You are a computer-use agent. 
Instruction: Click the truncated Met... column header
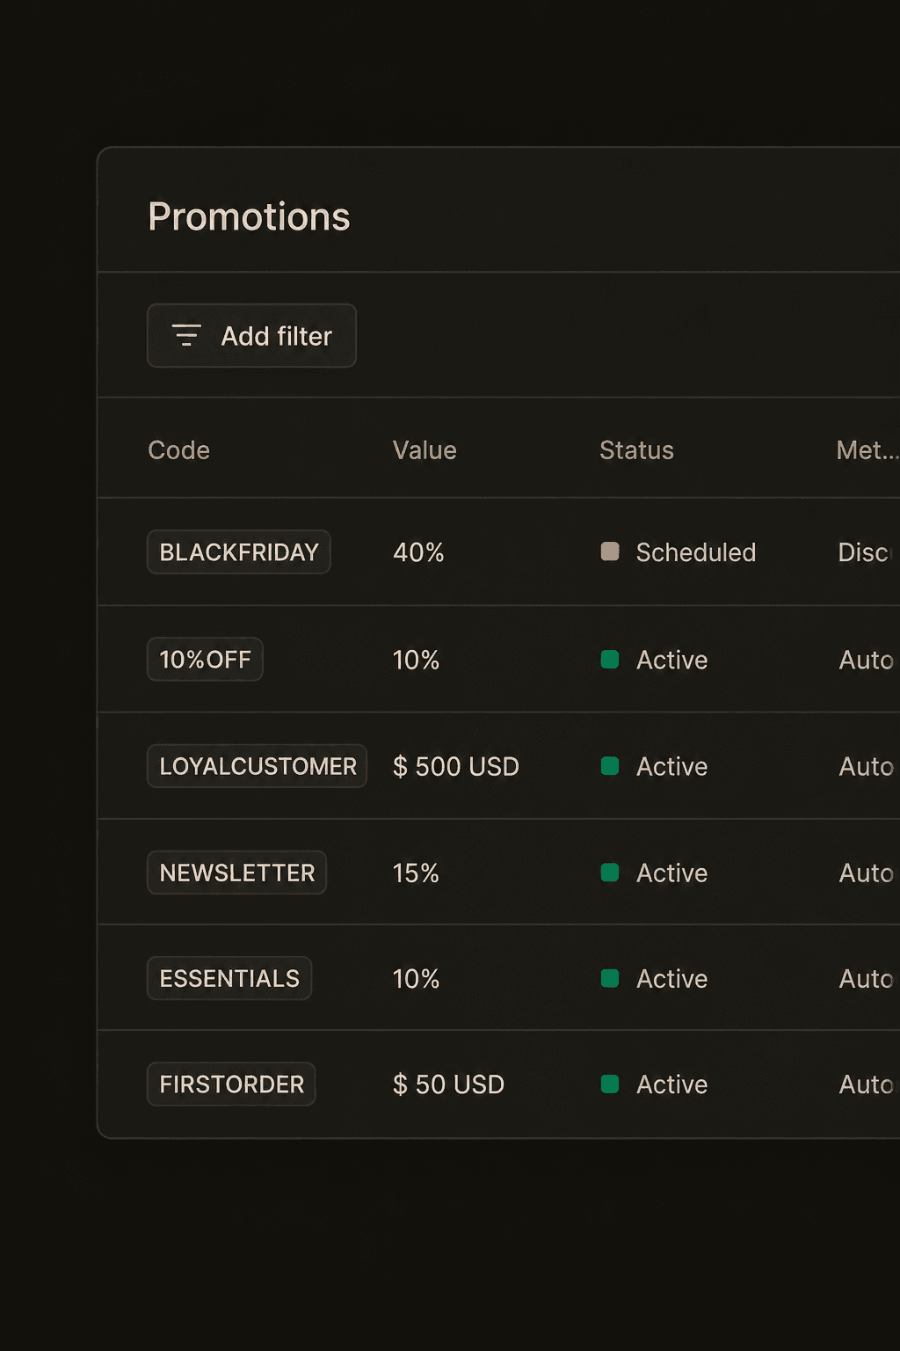(867, 450)
